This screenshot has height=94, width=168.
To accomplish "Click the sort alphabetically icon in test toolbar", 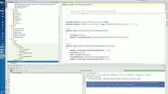I will (14, 70).
